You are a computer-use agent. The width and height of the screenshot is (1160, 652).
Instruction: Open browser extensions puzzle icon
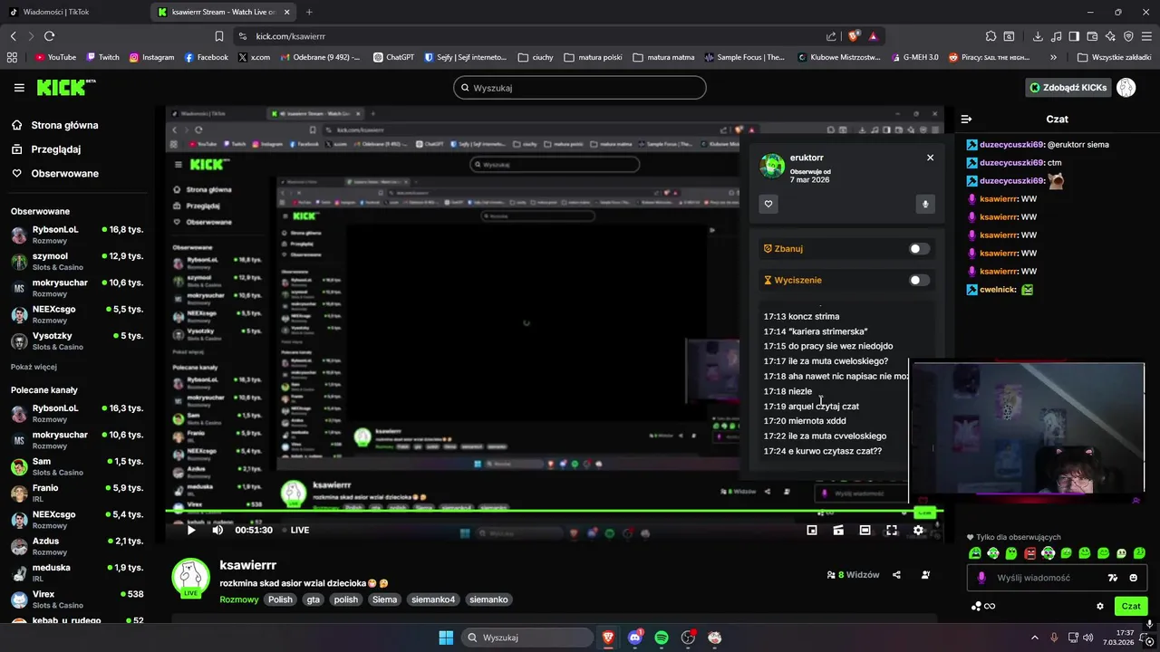[990, 36]
